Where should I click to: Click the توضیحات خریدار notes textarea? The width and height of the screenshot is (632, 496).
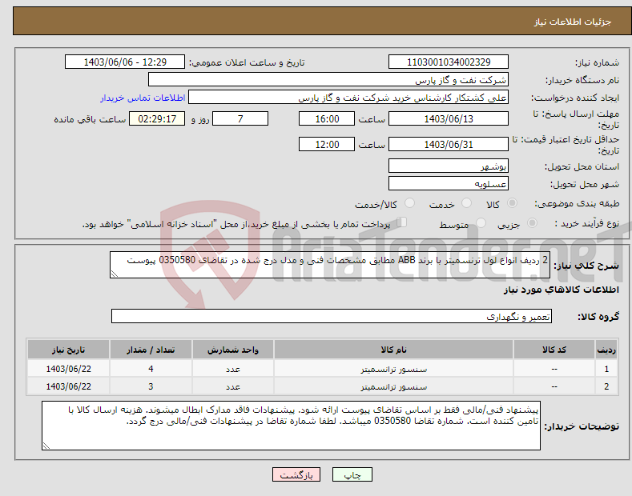[x=291, y=426]
